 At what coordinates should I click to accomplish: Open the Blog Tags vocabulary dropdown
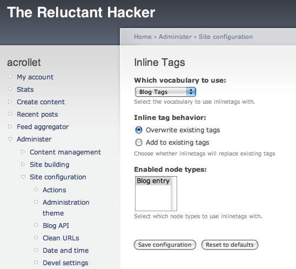165,92
